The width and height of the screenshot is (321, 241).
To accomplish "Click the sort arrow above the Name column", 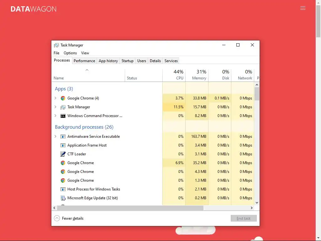I will click(x=87, y=70).
